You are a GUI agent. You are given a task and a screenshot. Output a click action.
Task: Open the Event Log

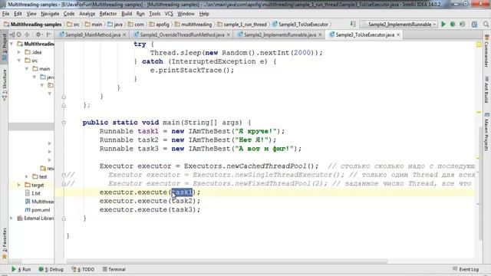point(466,269)
